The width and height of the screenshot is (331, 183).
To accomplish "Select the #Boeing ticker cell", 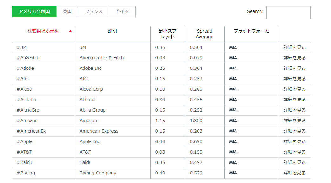I will [x=43, y=173].
